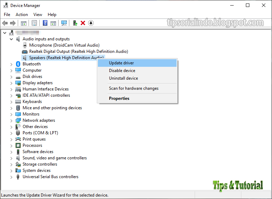Expand the Monitors category
Image resolution: width=272 pixels, height=199 pixels.
pos(11,114)
